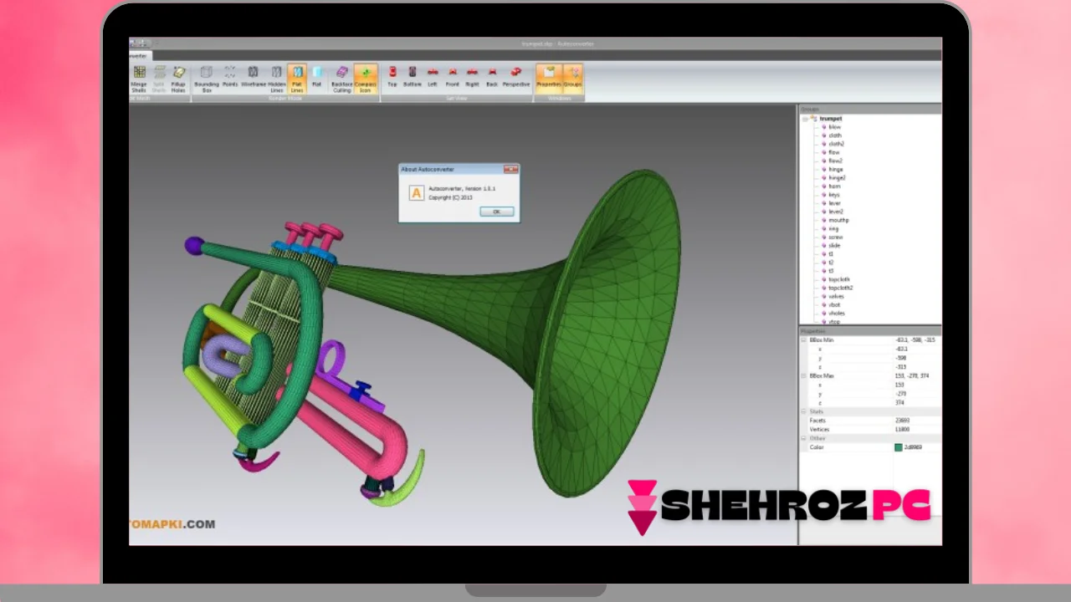This screenshot has width=1071, height=602.
Task: Collapse the trumpet tree node
Action: 805,119
